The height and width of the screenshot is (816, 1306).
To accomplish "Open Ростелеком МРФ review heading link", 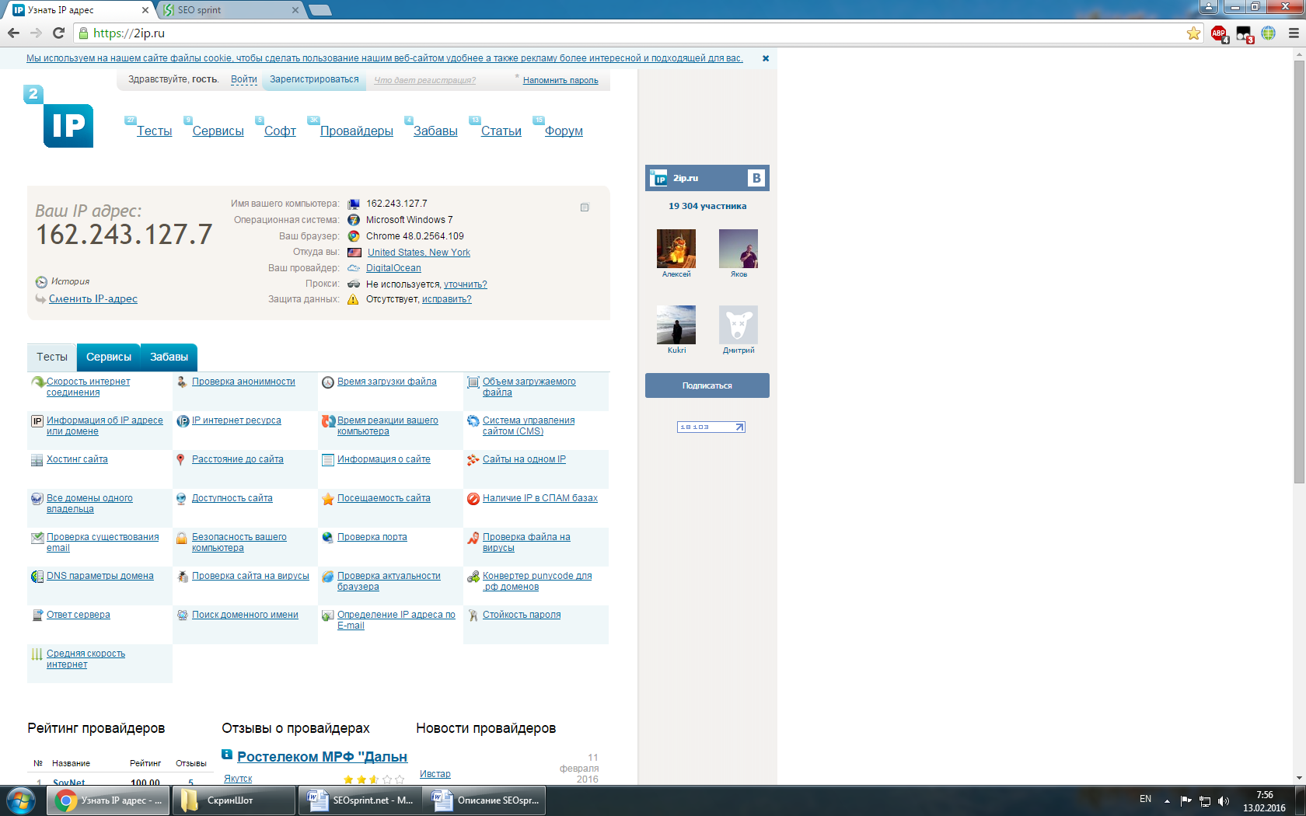I will click(322, 757).
